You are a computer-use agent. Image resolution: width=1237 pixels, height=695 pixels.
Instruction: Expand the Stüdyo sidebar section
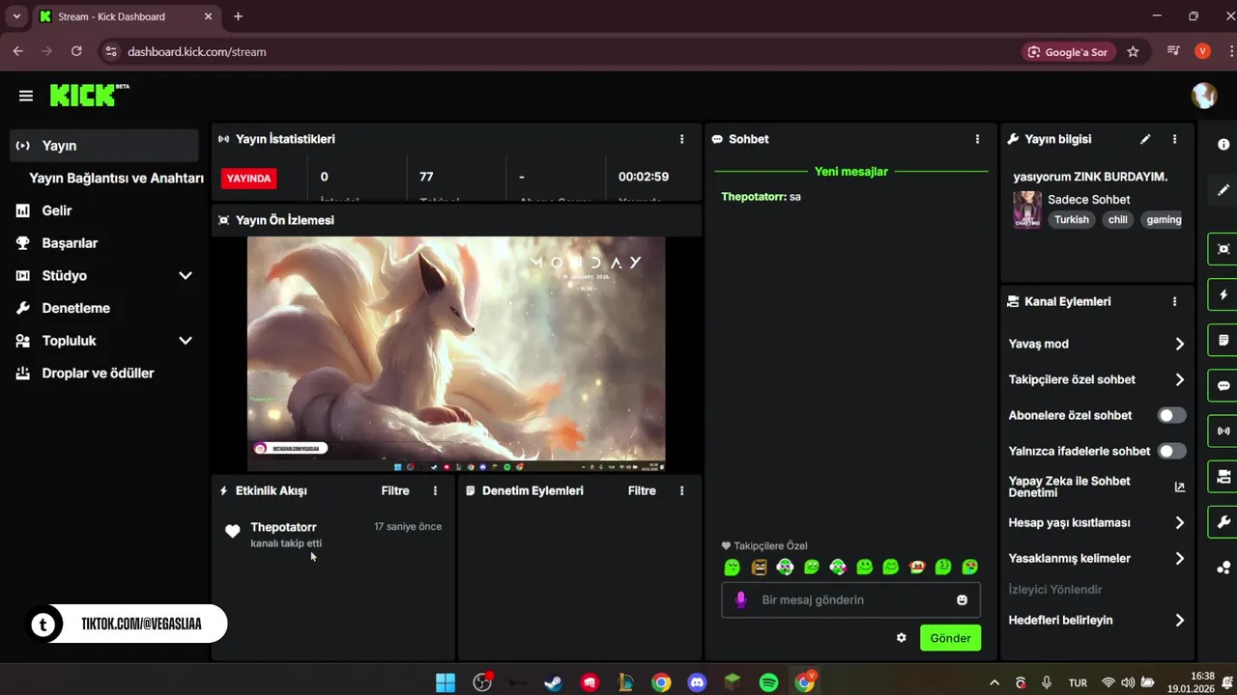tap(186, 275)
